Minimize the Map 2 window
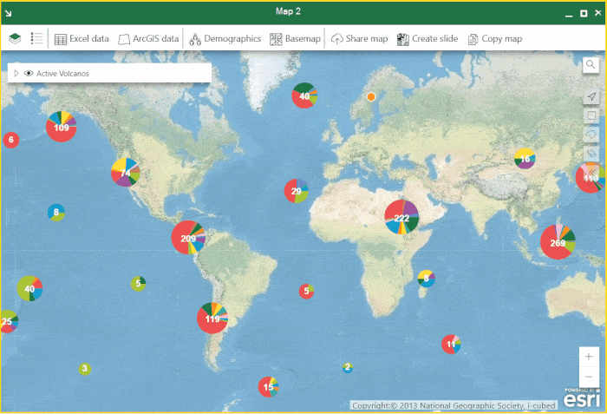Image resolution: width=607 pixels, height=414 pixels. (569, 15)
